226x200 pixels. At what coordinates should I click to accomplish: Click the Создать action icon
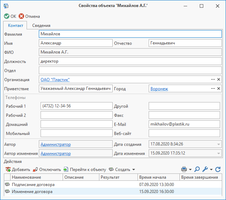pyautogui.click(x=111, y=169)
